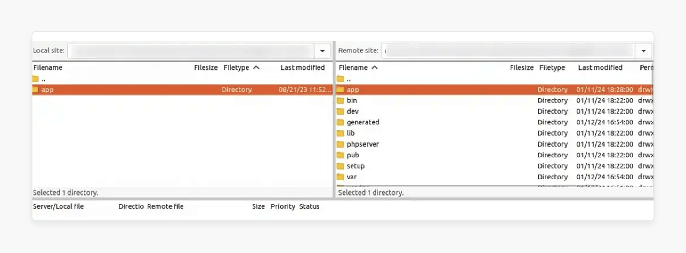Open the Local site path dropdown
The width and height of the screenshot is (686, 253).
click(x=322, y=51)
